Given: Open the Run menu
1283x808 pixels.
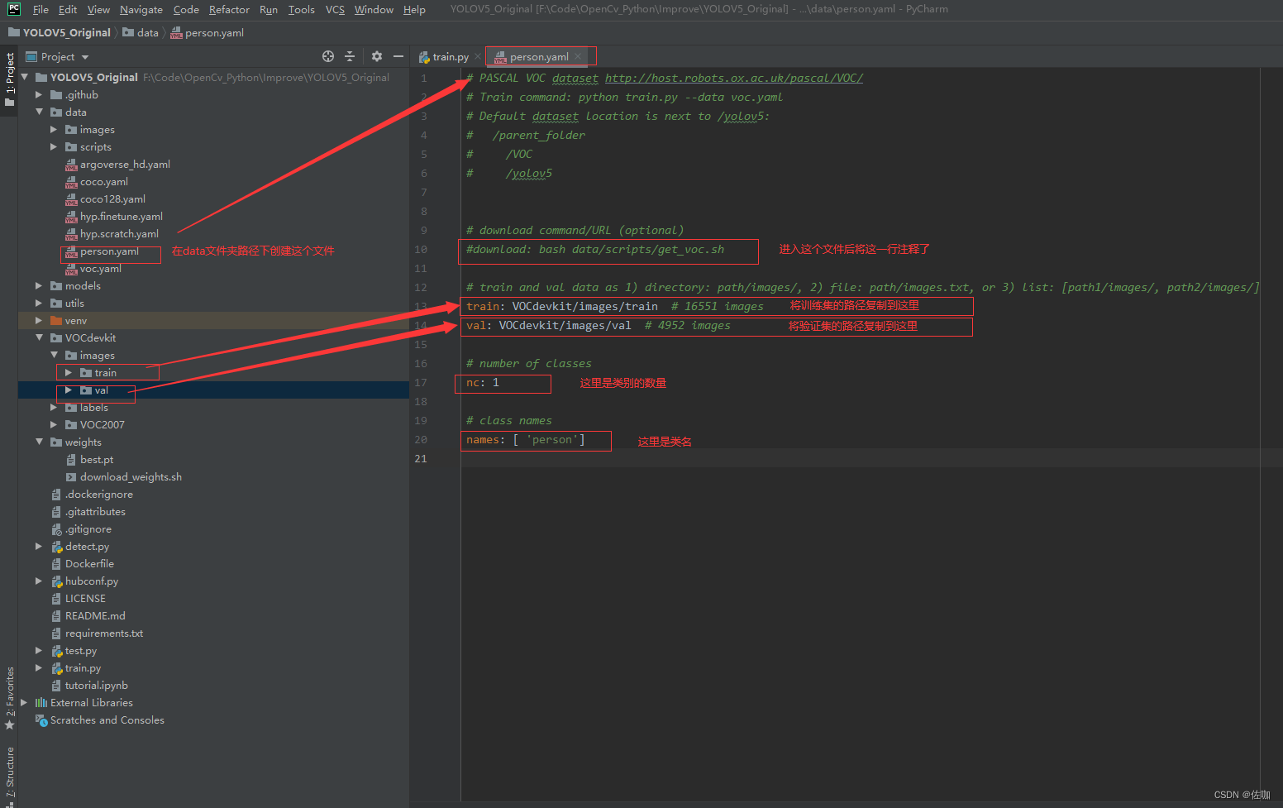Looking at the screenshot, I should [269, 10].
